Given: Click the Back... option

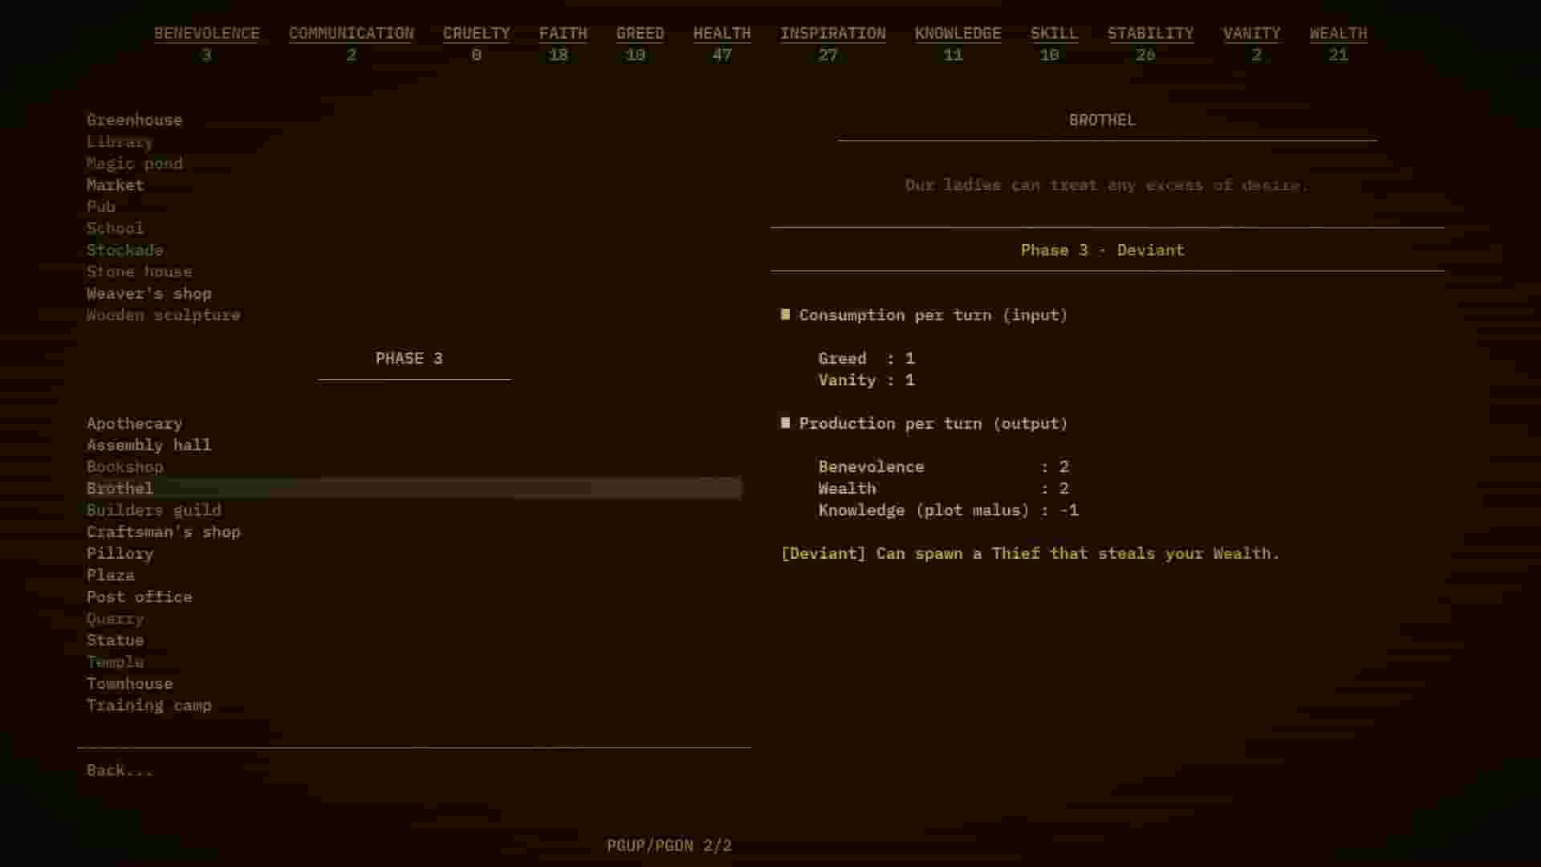Looking at the screenshot, I should (119, 770).
